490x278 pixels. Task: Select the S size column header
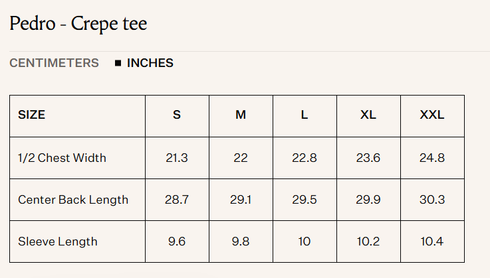click(x=177, y=115)
